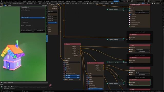Screen dimensions: 164x92
Task: Toggle Alert checkbox in Row node
Action: click(88, 79)
